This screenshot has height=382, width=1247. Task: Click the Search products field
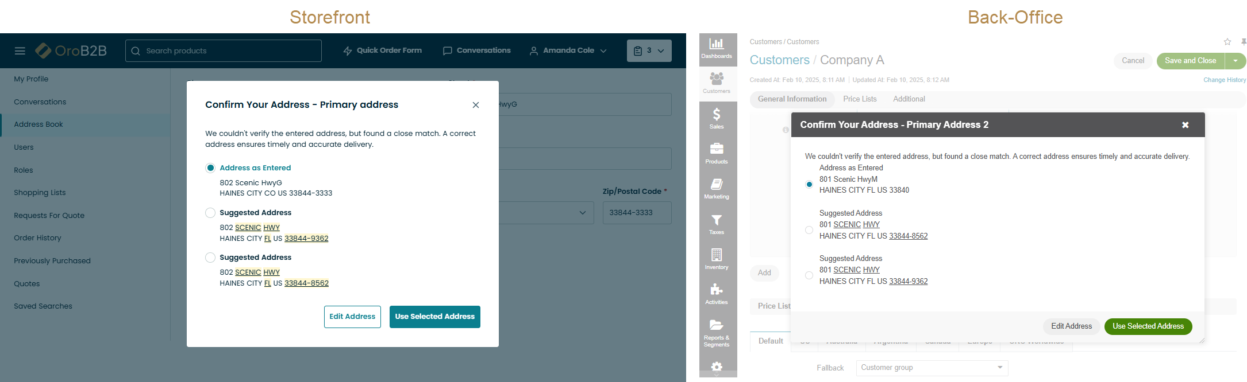[224, 51]
